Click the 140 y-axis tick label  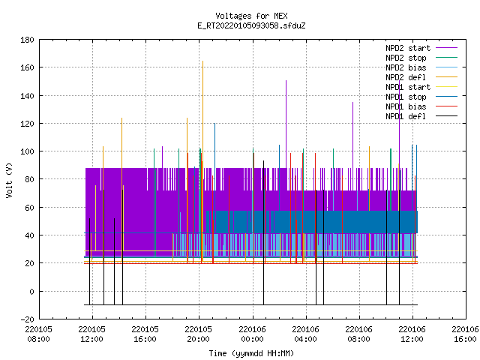pyautogui.click(x=27, y=96)
